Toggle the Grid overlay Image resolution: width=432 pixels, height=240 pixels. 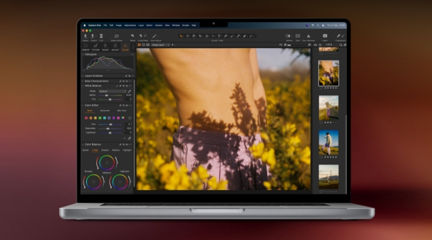pyautogui.click(x=298, y=36)
